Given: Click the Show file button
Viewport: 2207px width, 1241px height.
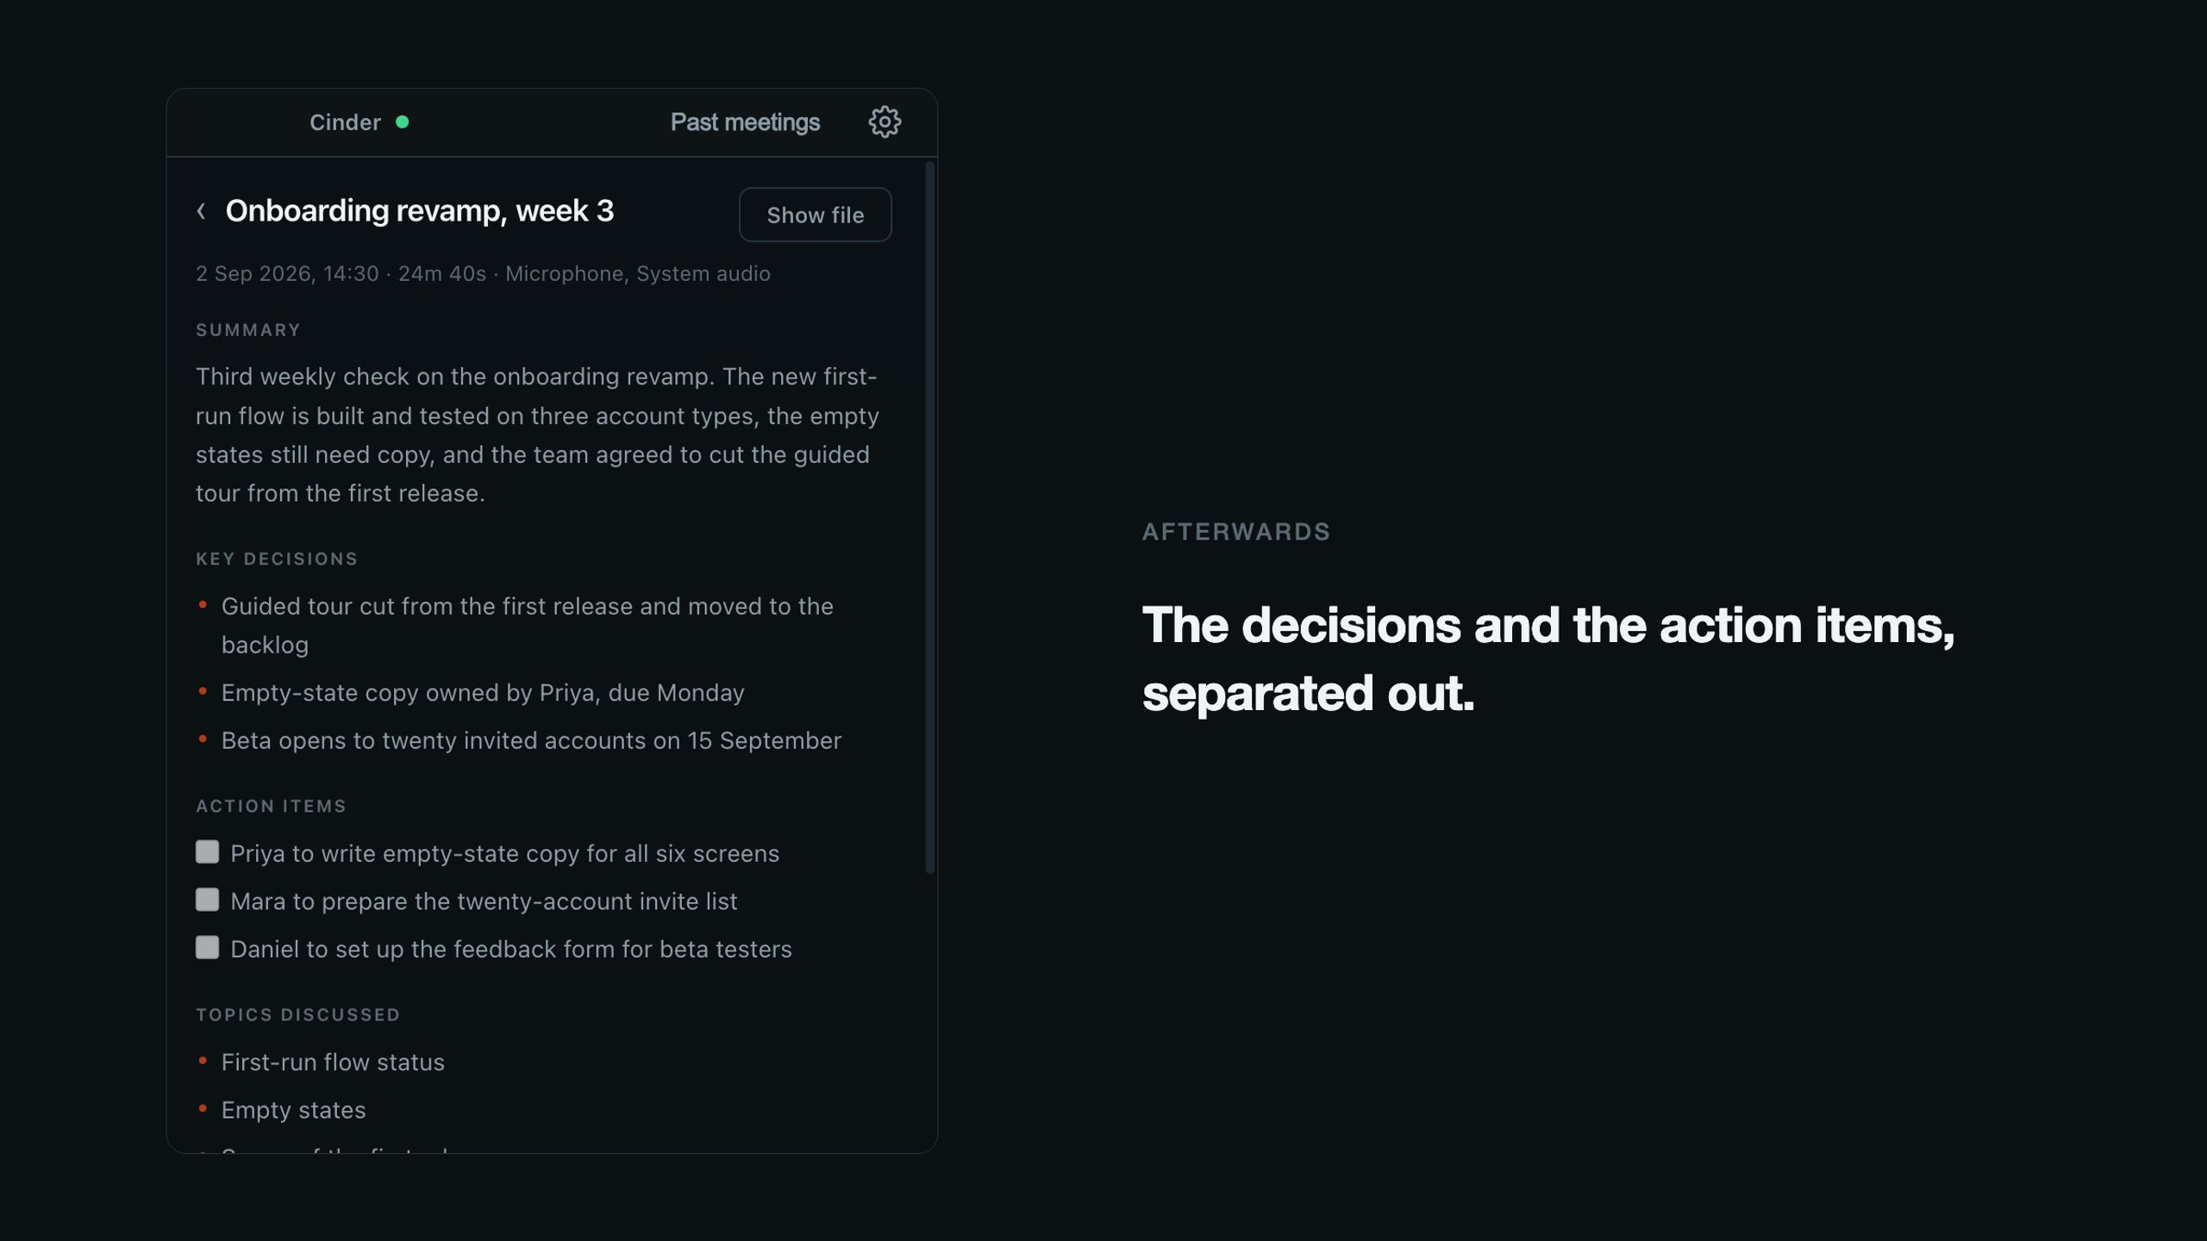Looking at the screenshot, I should tap(815, 215).
